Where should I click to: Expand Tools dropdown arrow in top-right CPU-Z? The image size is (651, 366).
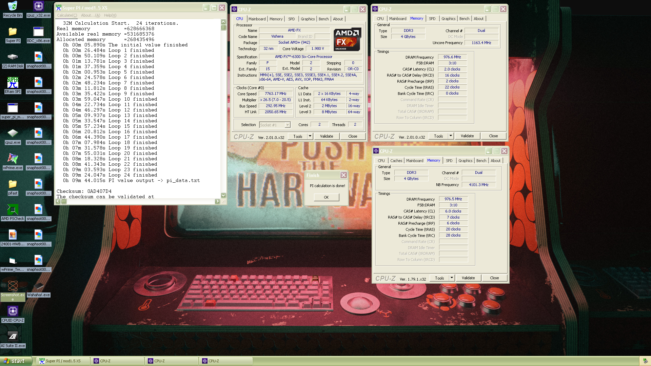tap(451, 136)
